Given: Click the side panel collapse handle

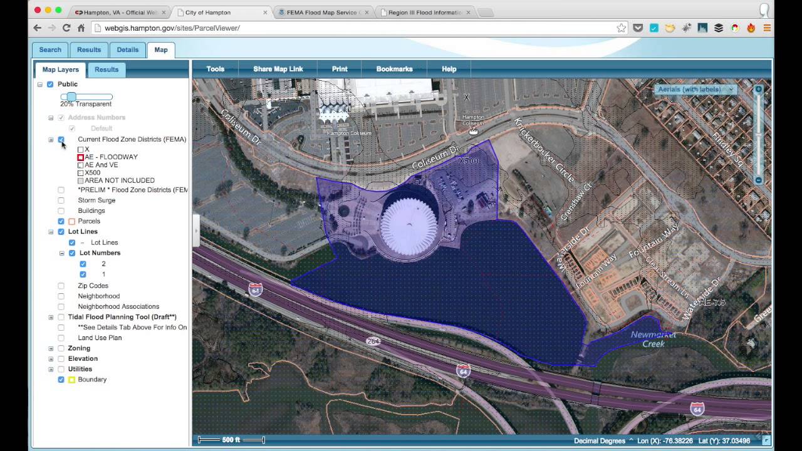Looking at the screenshot, I should [195, 231].
